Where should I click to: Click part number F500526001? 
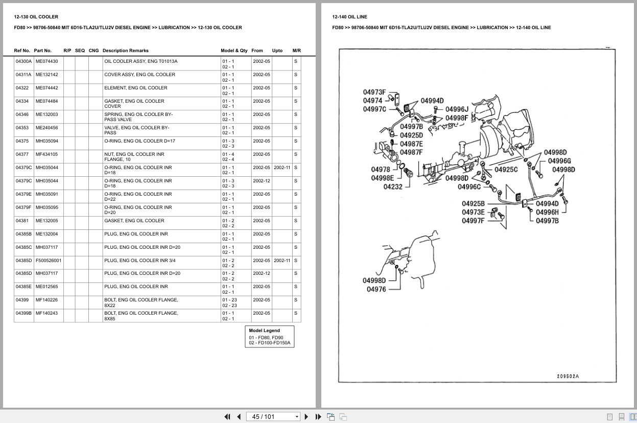[x=49, y=261]
